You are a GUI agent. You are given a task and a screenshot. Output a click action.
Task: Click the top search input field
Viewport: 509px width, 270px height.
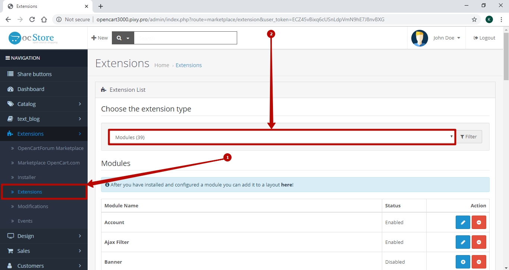pyautogui.click(x=185, y=38)
